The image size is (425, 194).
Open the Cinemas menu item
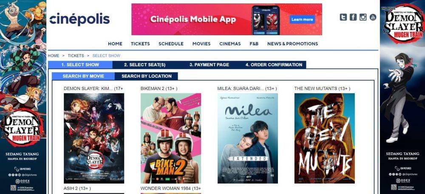[230, 44]
